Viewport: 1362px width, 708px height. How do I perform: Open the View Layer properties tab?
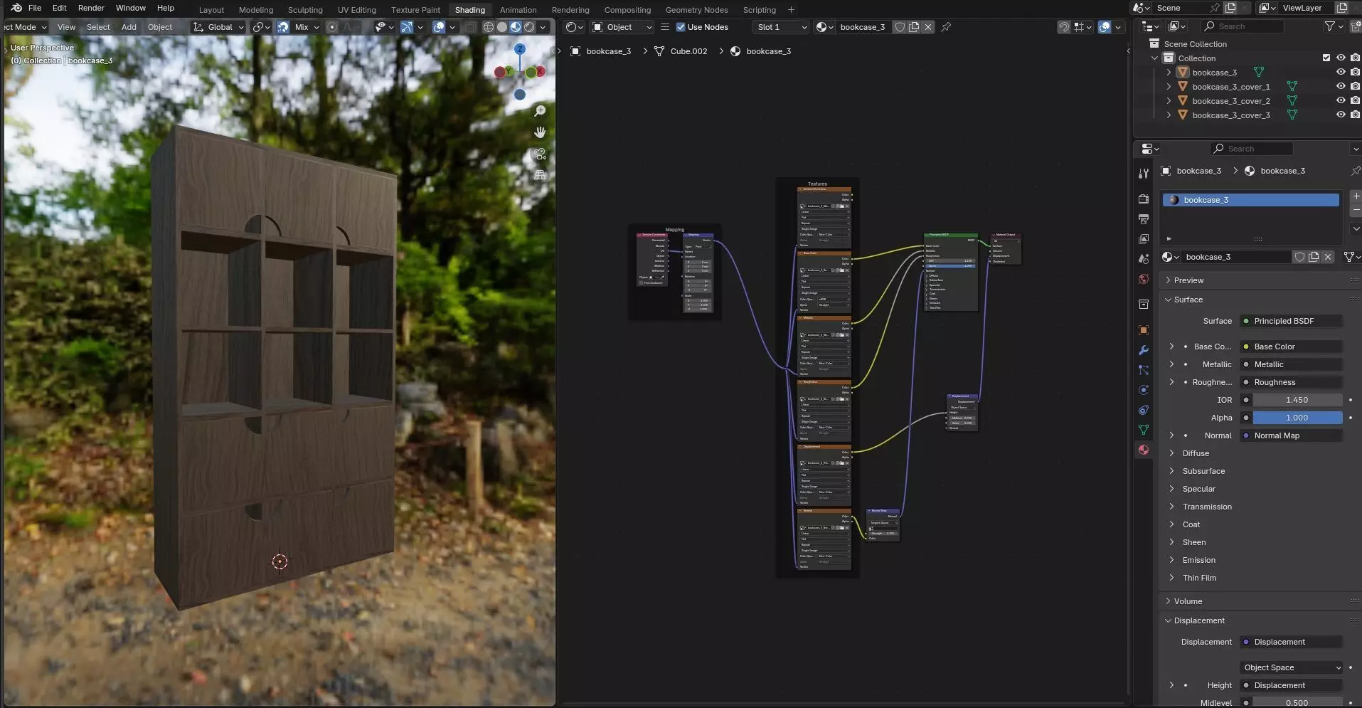coord(1144,239)
